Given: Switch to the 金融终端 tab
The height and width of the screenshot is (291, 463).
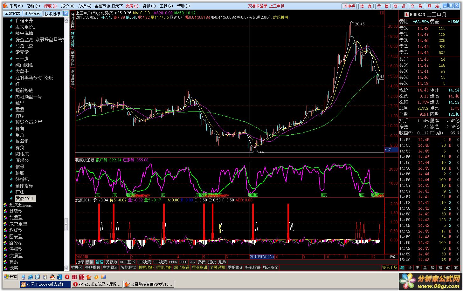Looking at the screenshot, I should pos(12,14).
